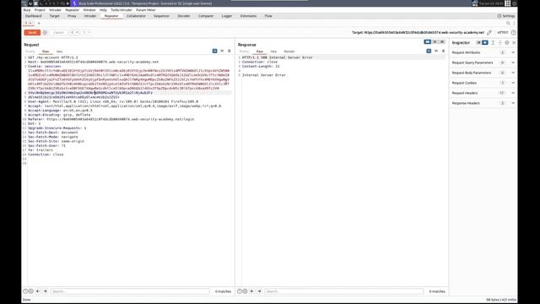Open request editor hamburger menu
This screenshot has height=304, width=540.
coord(229,51)
